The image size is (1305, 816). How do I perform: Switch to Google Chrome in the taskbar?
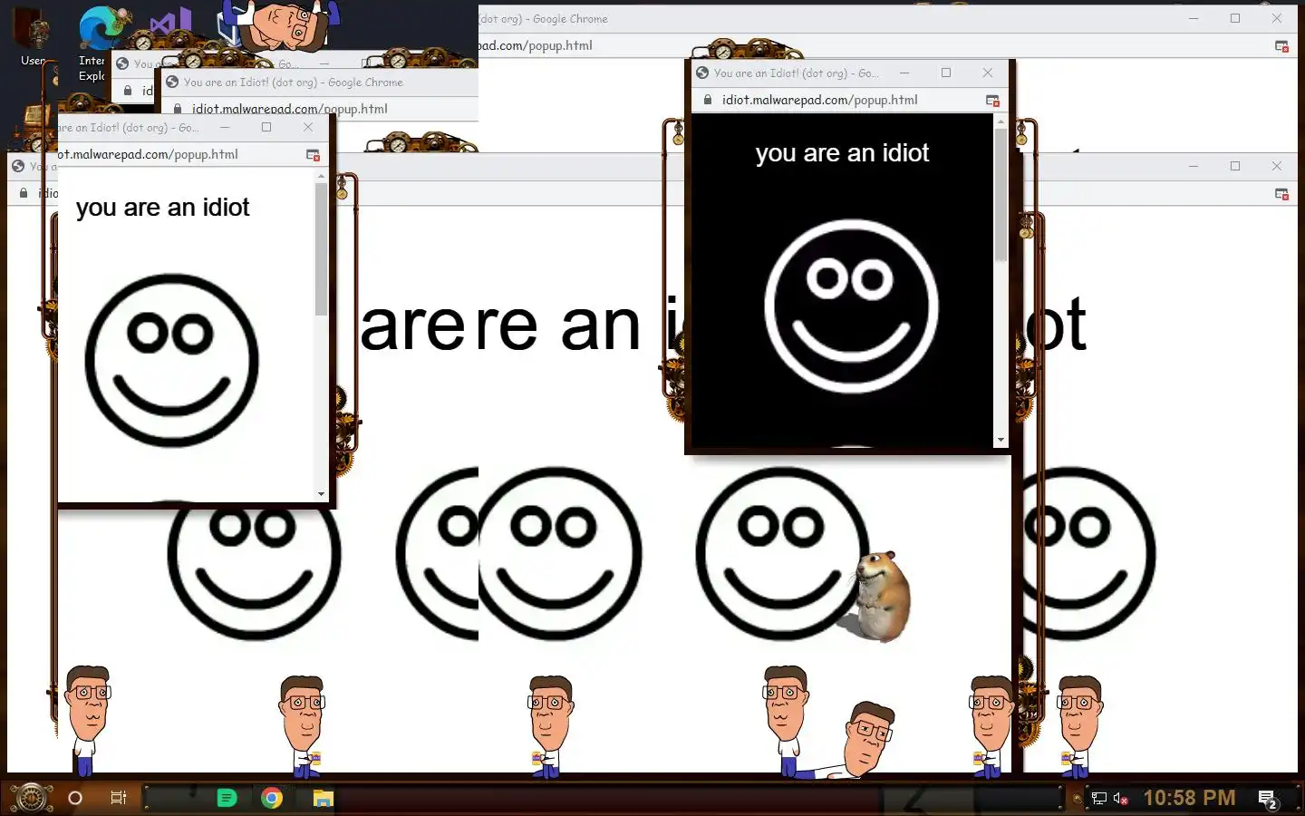pos(272,798)
